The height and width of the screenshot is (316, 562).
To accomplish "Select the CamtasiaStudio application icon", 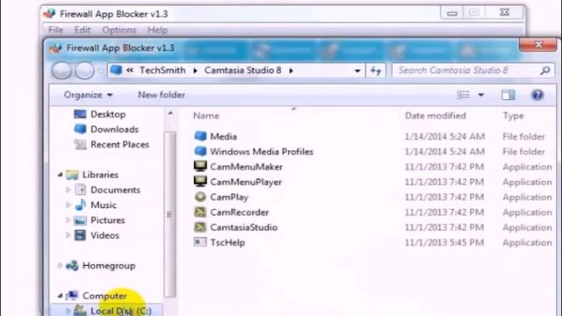I will (200, 226).
